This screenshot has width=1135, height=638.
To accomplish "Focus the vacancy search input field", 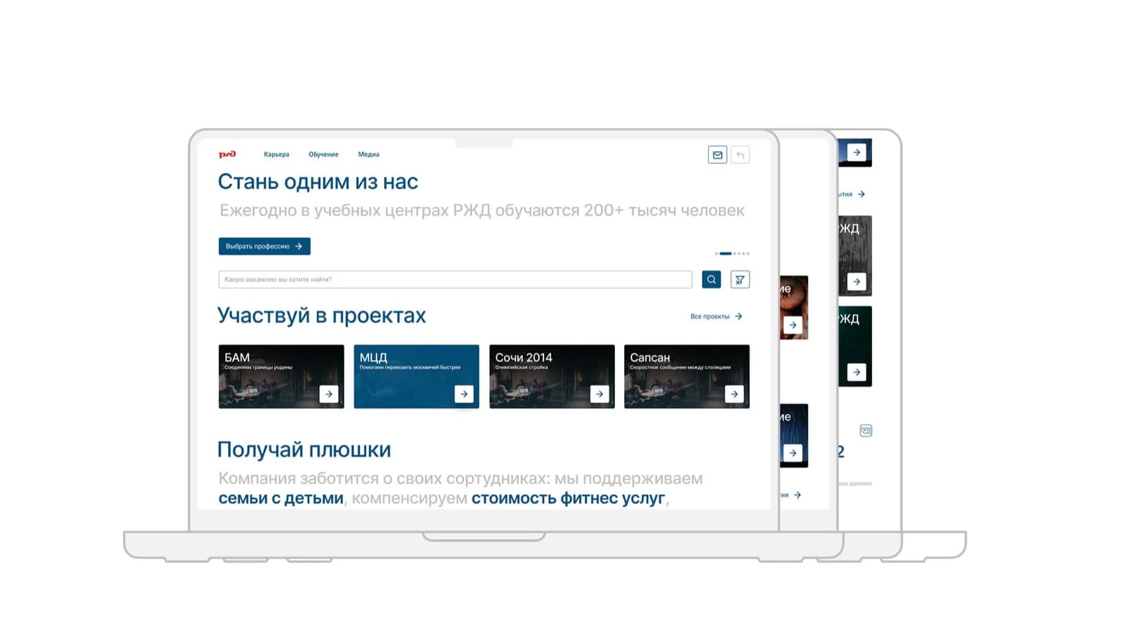I will pos(455,279).
